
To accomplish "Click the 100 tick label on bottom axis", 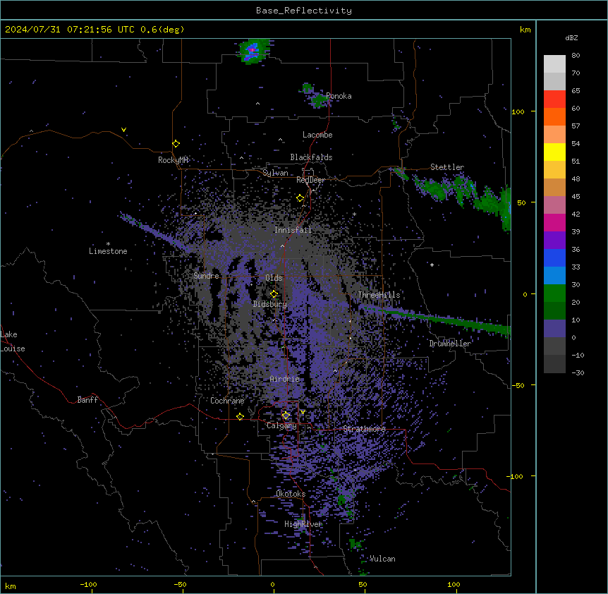I will click(454, 584).
